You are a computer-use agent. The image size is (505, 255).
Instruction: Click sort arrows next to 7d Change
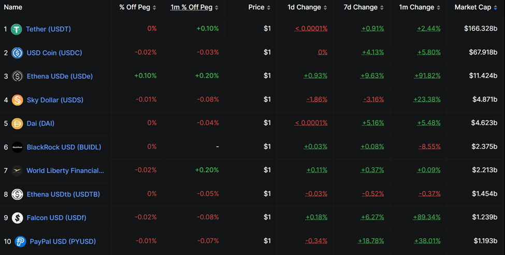tap(382, 8)
